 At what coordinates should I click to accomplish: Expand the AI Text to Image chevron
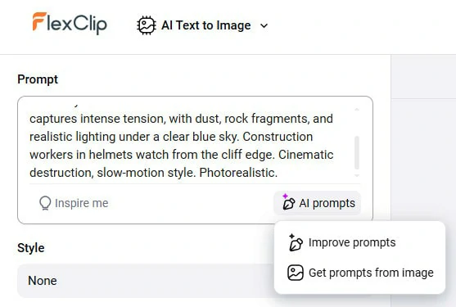click(264, 26)
